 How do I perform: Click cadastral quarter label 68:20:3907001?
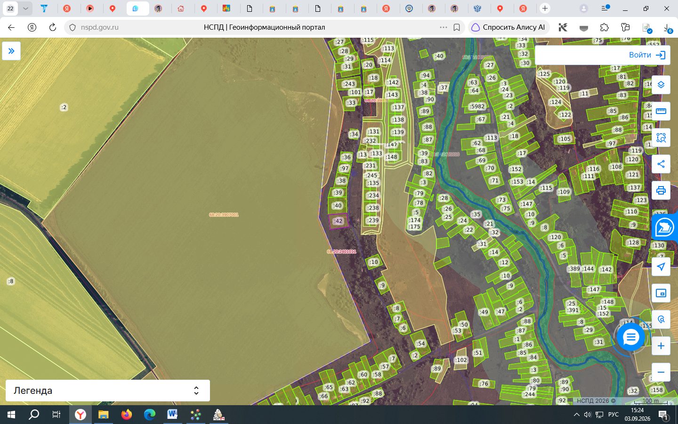[x=224, y=215]
